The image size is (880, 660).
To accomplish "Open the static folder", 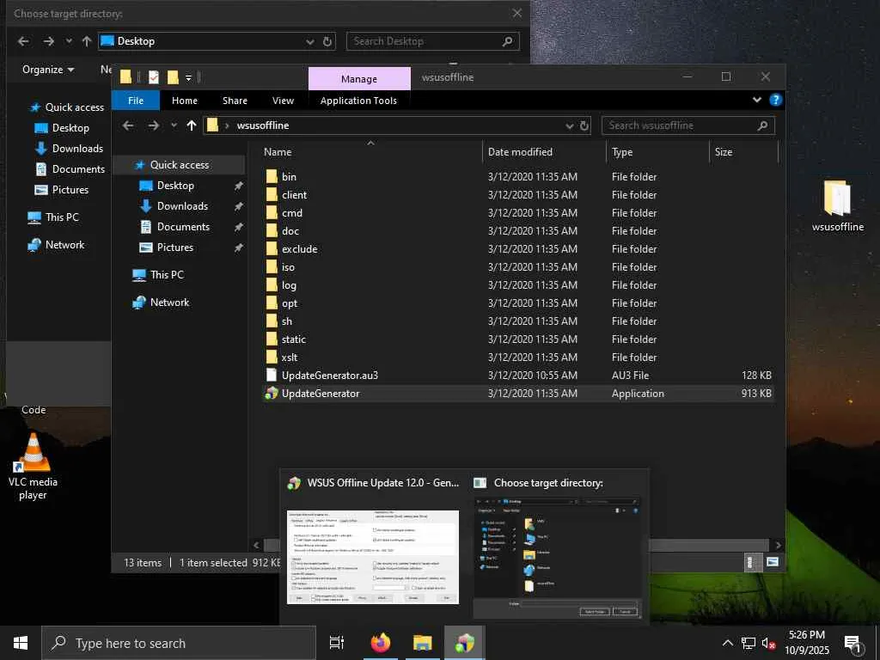I will click(294, 339).
